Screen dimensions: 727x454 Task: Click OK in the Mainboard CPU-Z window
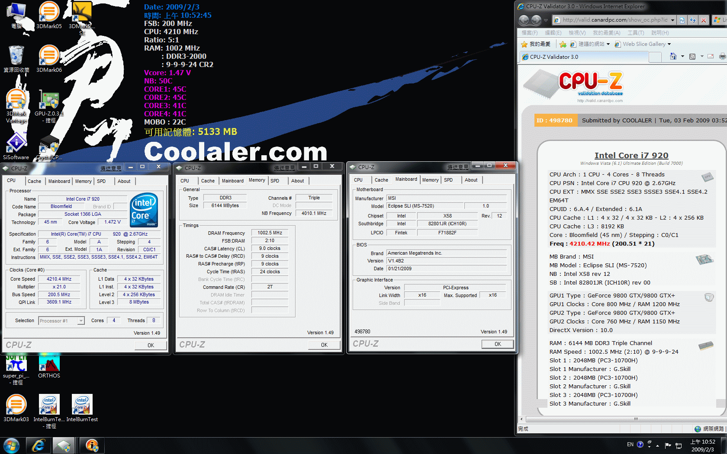coord(498,344)
